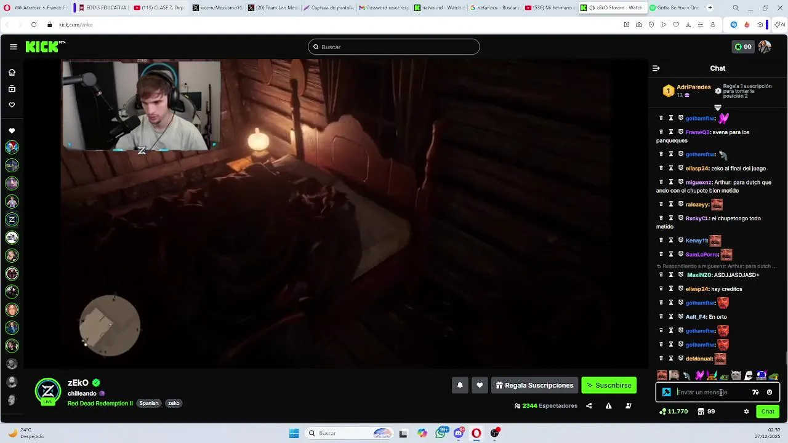Open a new browser tab
This screenshot has width=788, height=443.
710,8
